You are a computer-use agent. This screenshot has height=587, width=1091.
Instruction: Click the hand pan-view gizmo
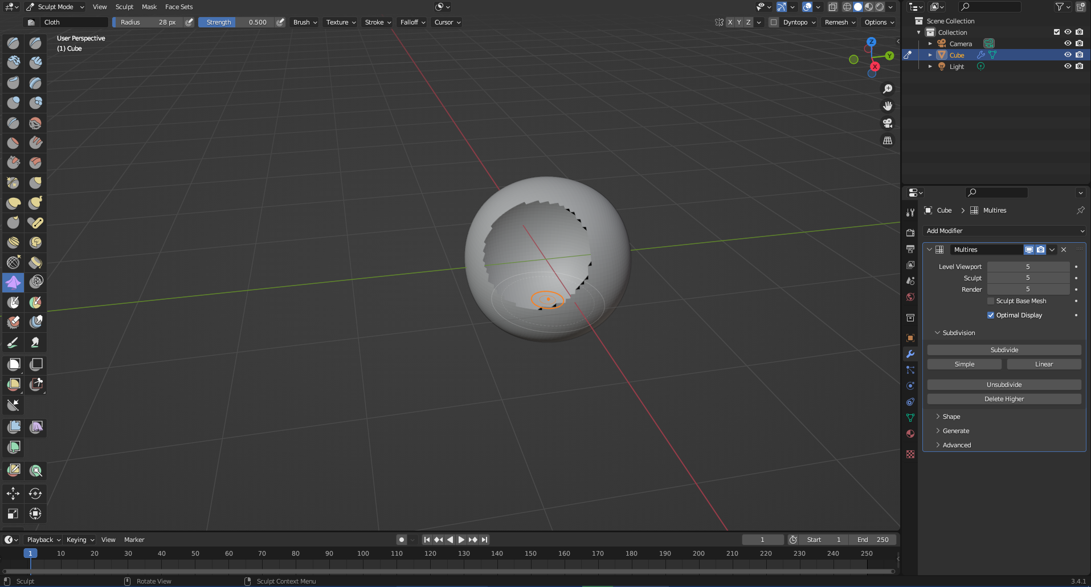pyautogui.click(x=888, y=106)
